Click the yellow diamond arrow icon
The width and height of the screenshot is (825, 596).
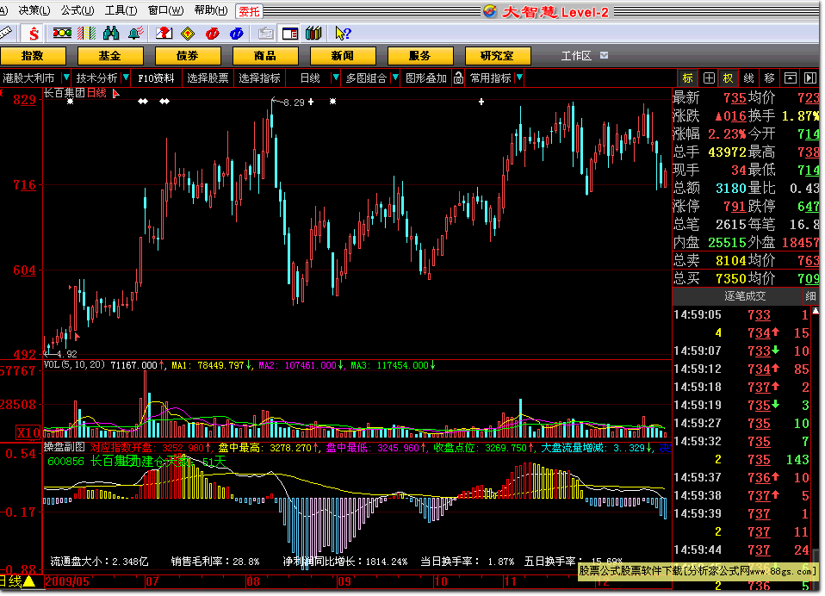point(188,34)
